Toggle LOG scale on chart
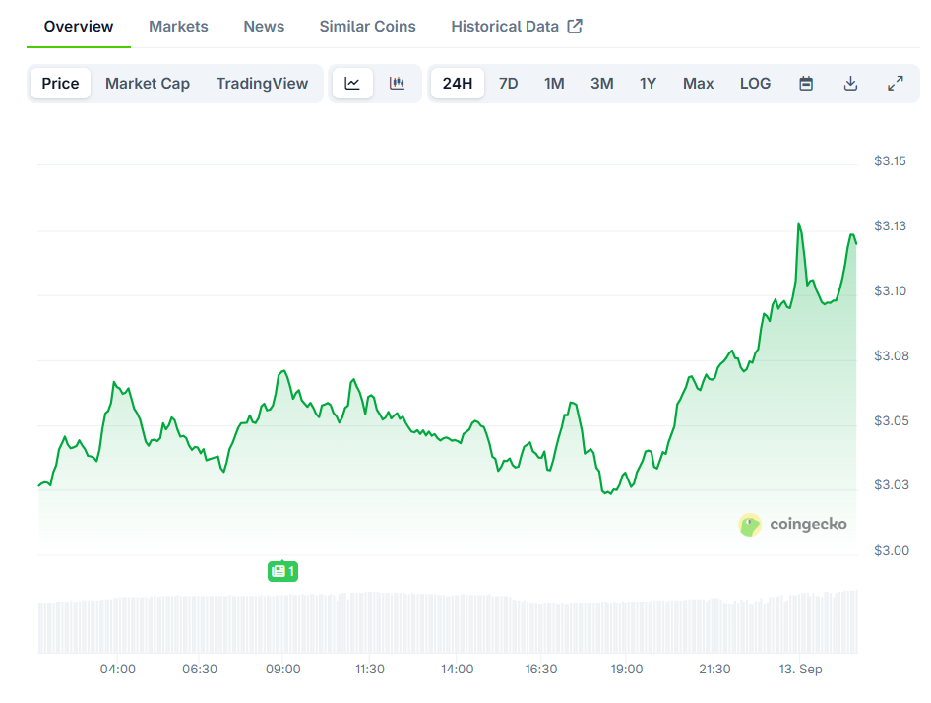This screenshot has height=703, width=931. [755, 84]
